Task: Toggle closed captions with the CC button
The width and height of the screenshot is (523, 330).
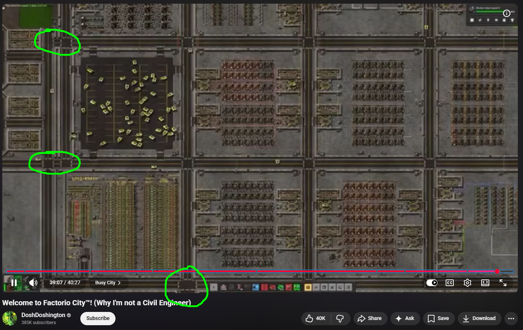Action: (x=450, y=283)
